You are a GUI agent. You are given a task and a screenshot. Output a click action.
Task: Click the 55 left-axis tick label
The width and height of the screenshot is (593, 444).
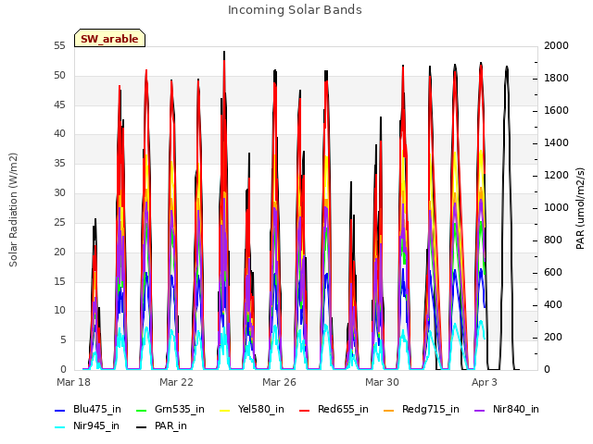[59, 45]
